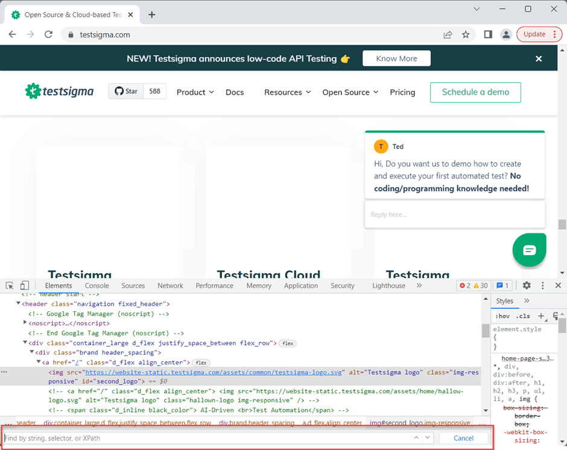Show more Styles sidebar panes

click(527, 300)
